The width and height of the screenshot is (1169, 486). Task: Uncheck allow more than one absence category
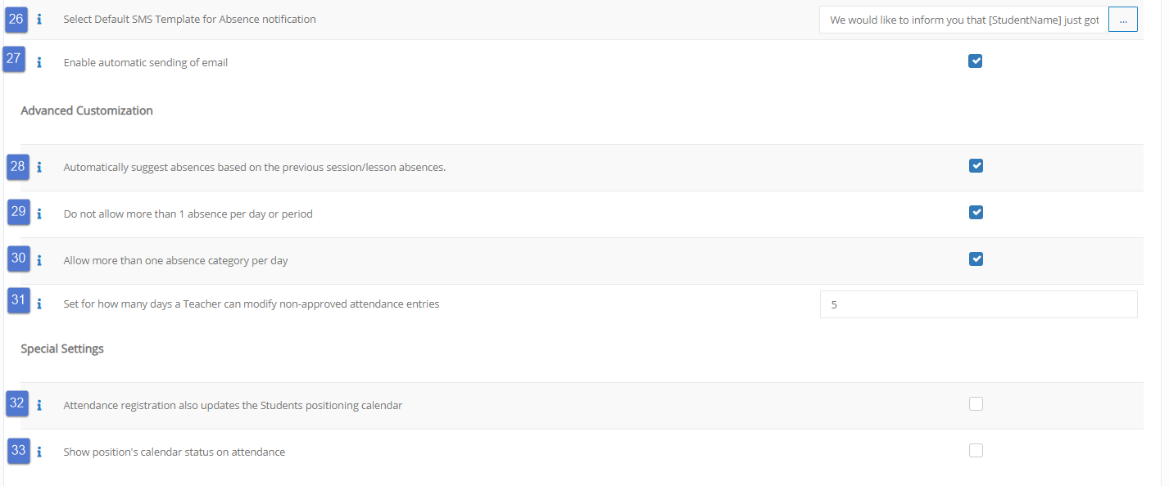tap(975, 259)
